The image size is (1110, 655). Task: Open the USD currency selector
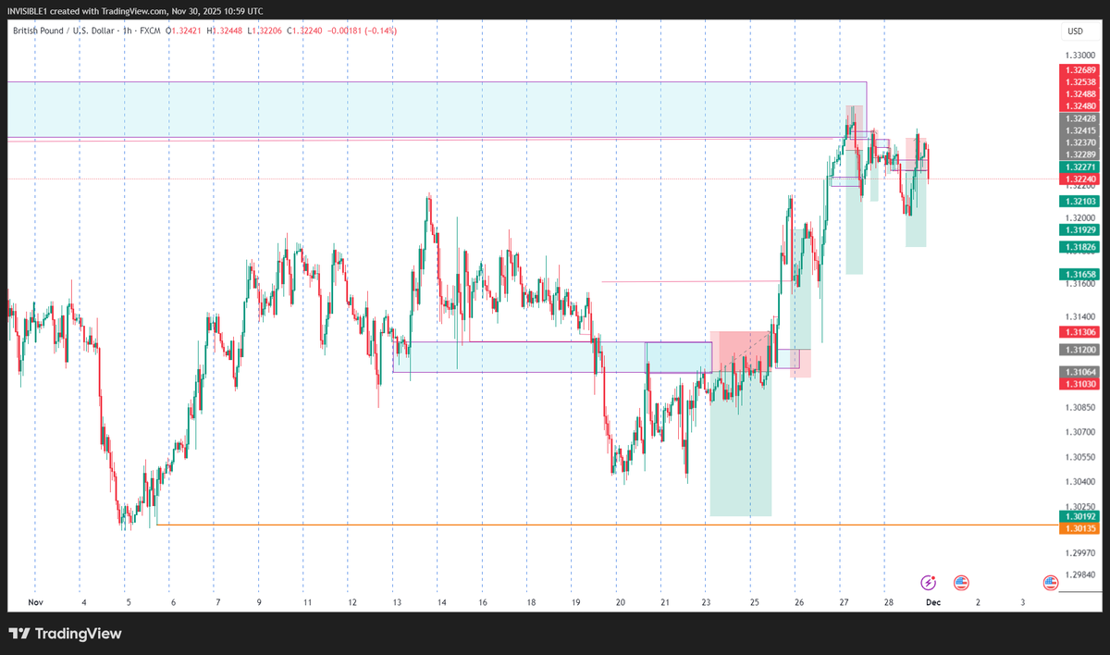click(x=1075, y=31)
